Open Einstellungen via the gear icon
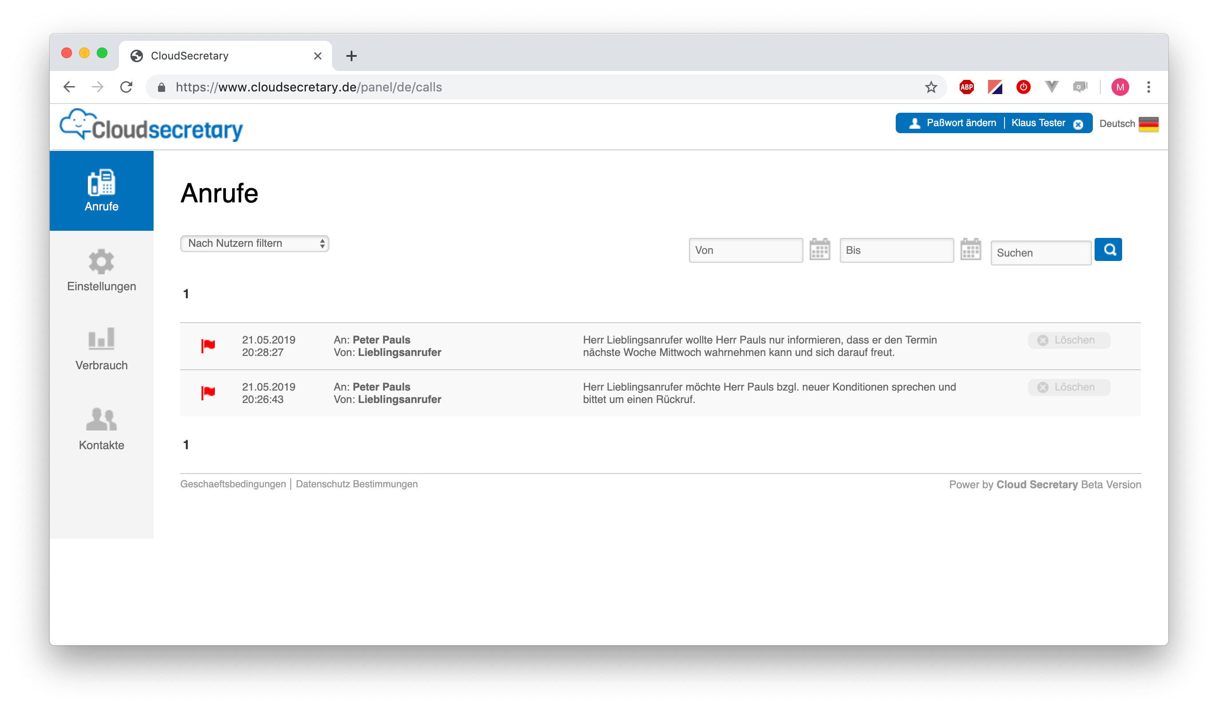1218x711 pixels. (102, 261)
